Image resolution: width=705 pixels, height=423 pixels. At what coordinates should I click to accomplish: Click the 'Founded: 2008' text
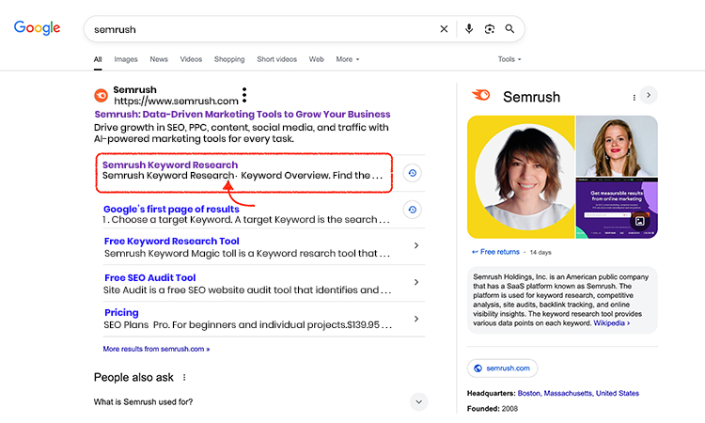493,409
